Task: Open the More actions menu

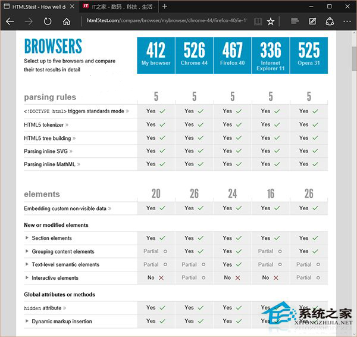Action: pyautogui.click(x=347, y=21)
